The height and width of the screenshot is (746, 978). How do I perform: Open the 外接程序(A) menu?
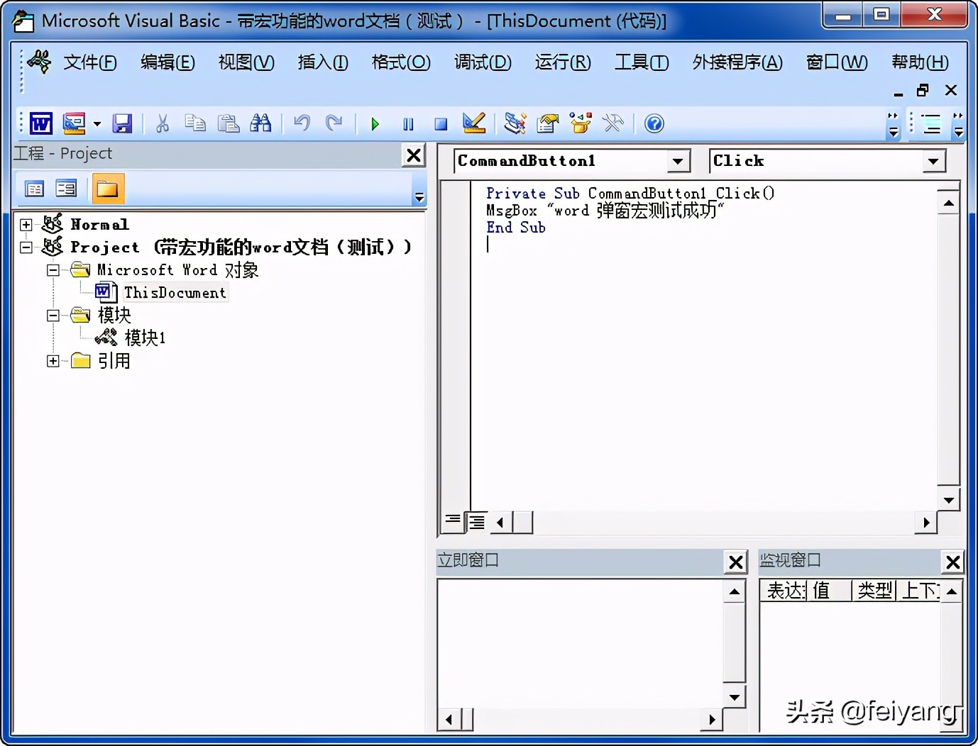[736, 62]
